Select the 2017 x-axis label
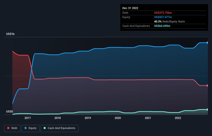The height and width of the screenshot is (136, 212). click(x=28, y=118)
